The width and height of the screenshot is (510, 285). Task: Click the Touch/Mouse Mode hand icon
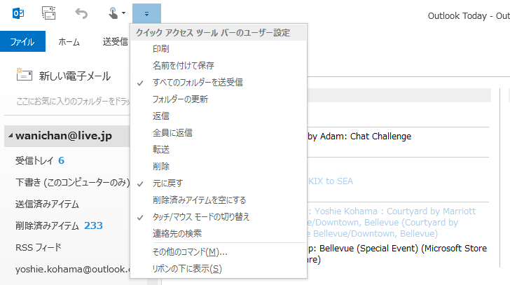(x=113, y=13)
